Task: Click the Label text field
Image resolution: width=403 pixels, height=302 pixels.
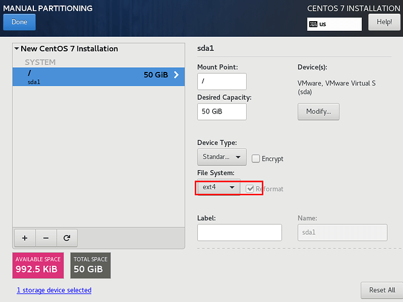Action: [239, 233]
